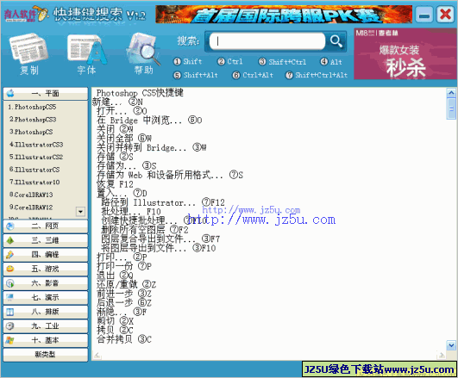
Task: Expand the 五、游戏 category
Action: (45, 269)
